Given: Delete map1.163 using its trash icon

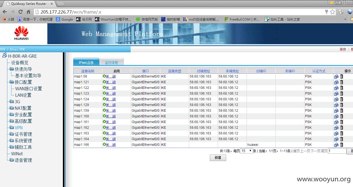Looking at the screenshot, I should (x=342, y=133).
